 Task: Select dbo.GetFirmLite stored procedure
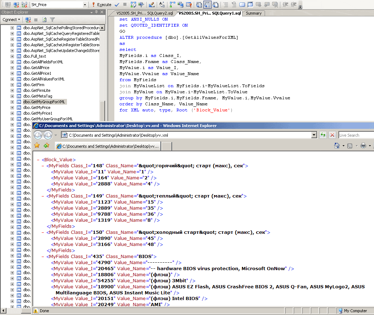pos(37,90)
